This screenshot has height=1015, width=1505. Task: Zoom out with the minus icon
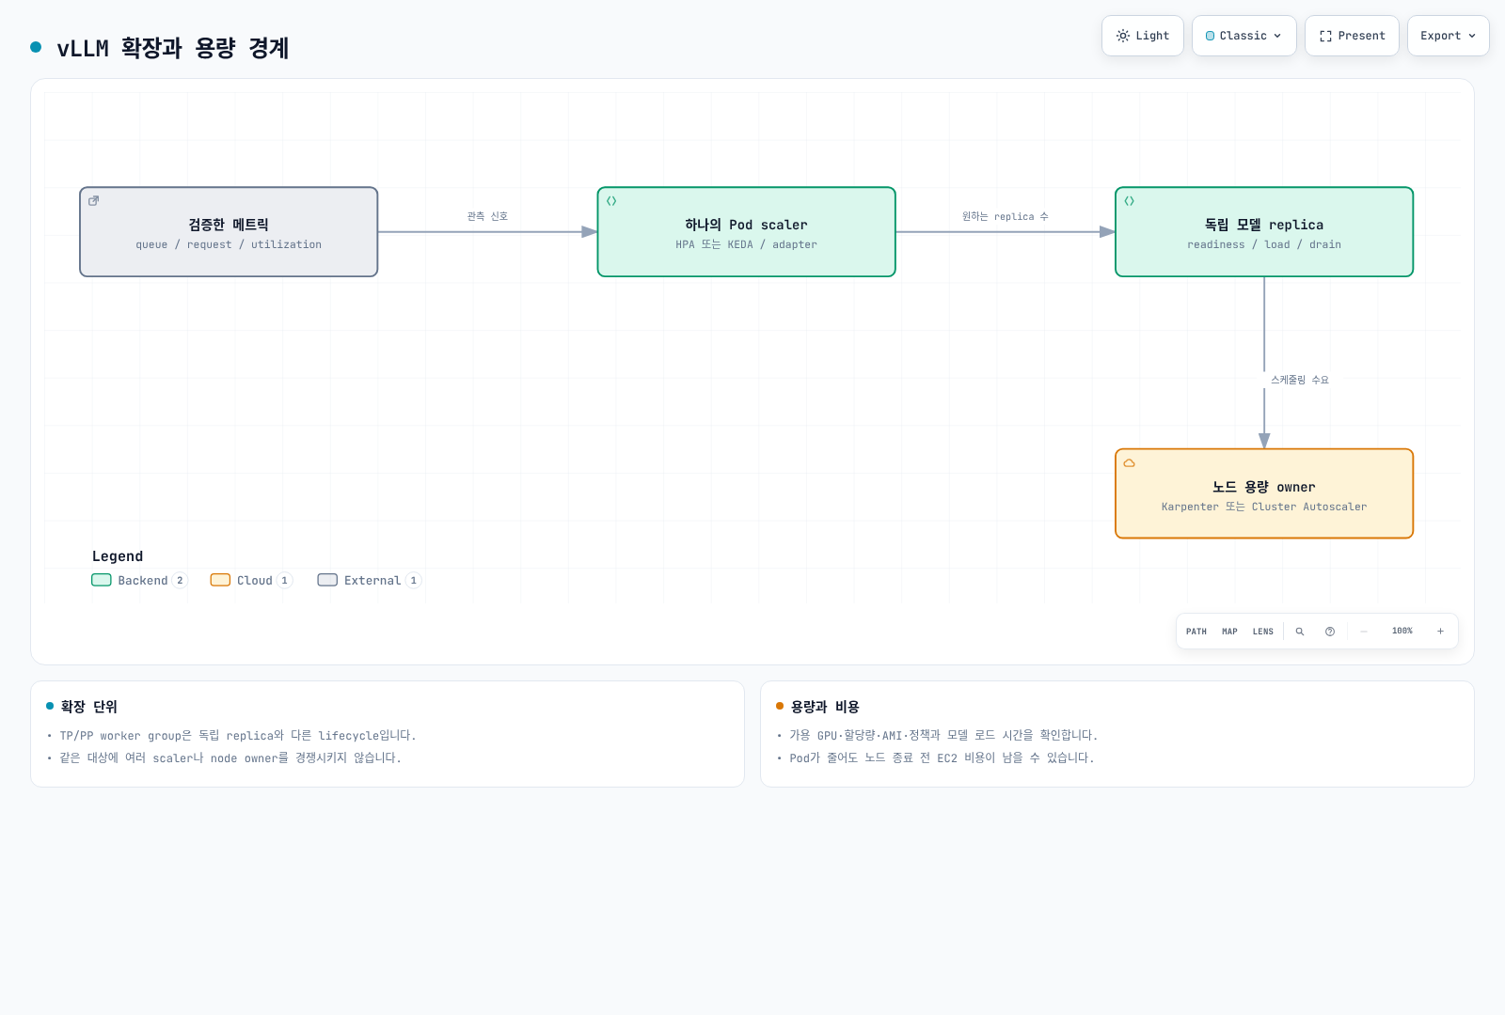point(1363,632)
